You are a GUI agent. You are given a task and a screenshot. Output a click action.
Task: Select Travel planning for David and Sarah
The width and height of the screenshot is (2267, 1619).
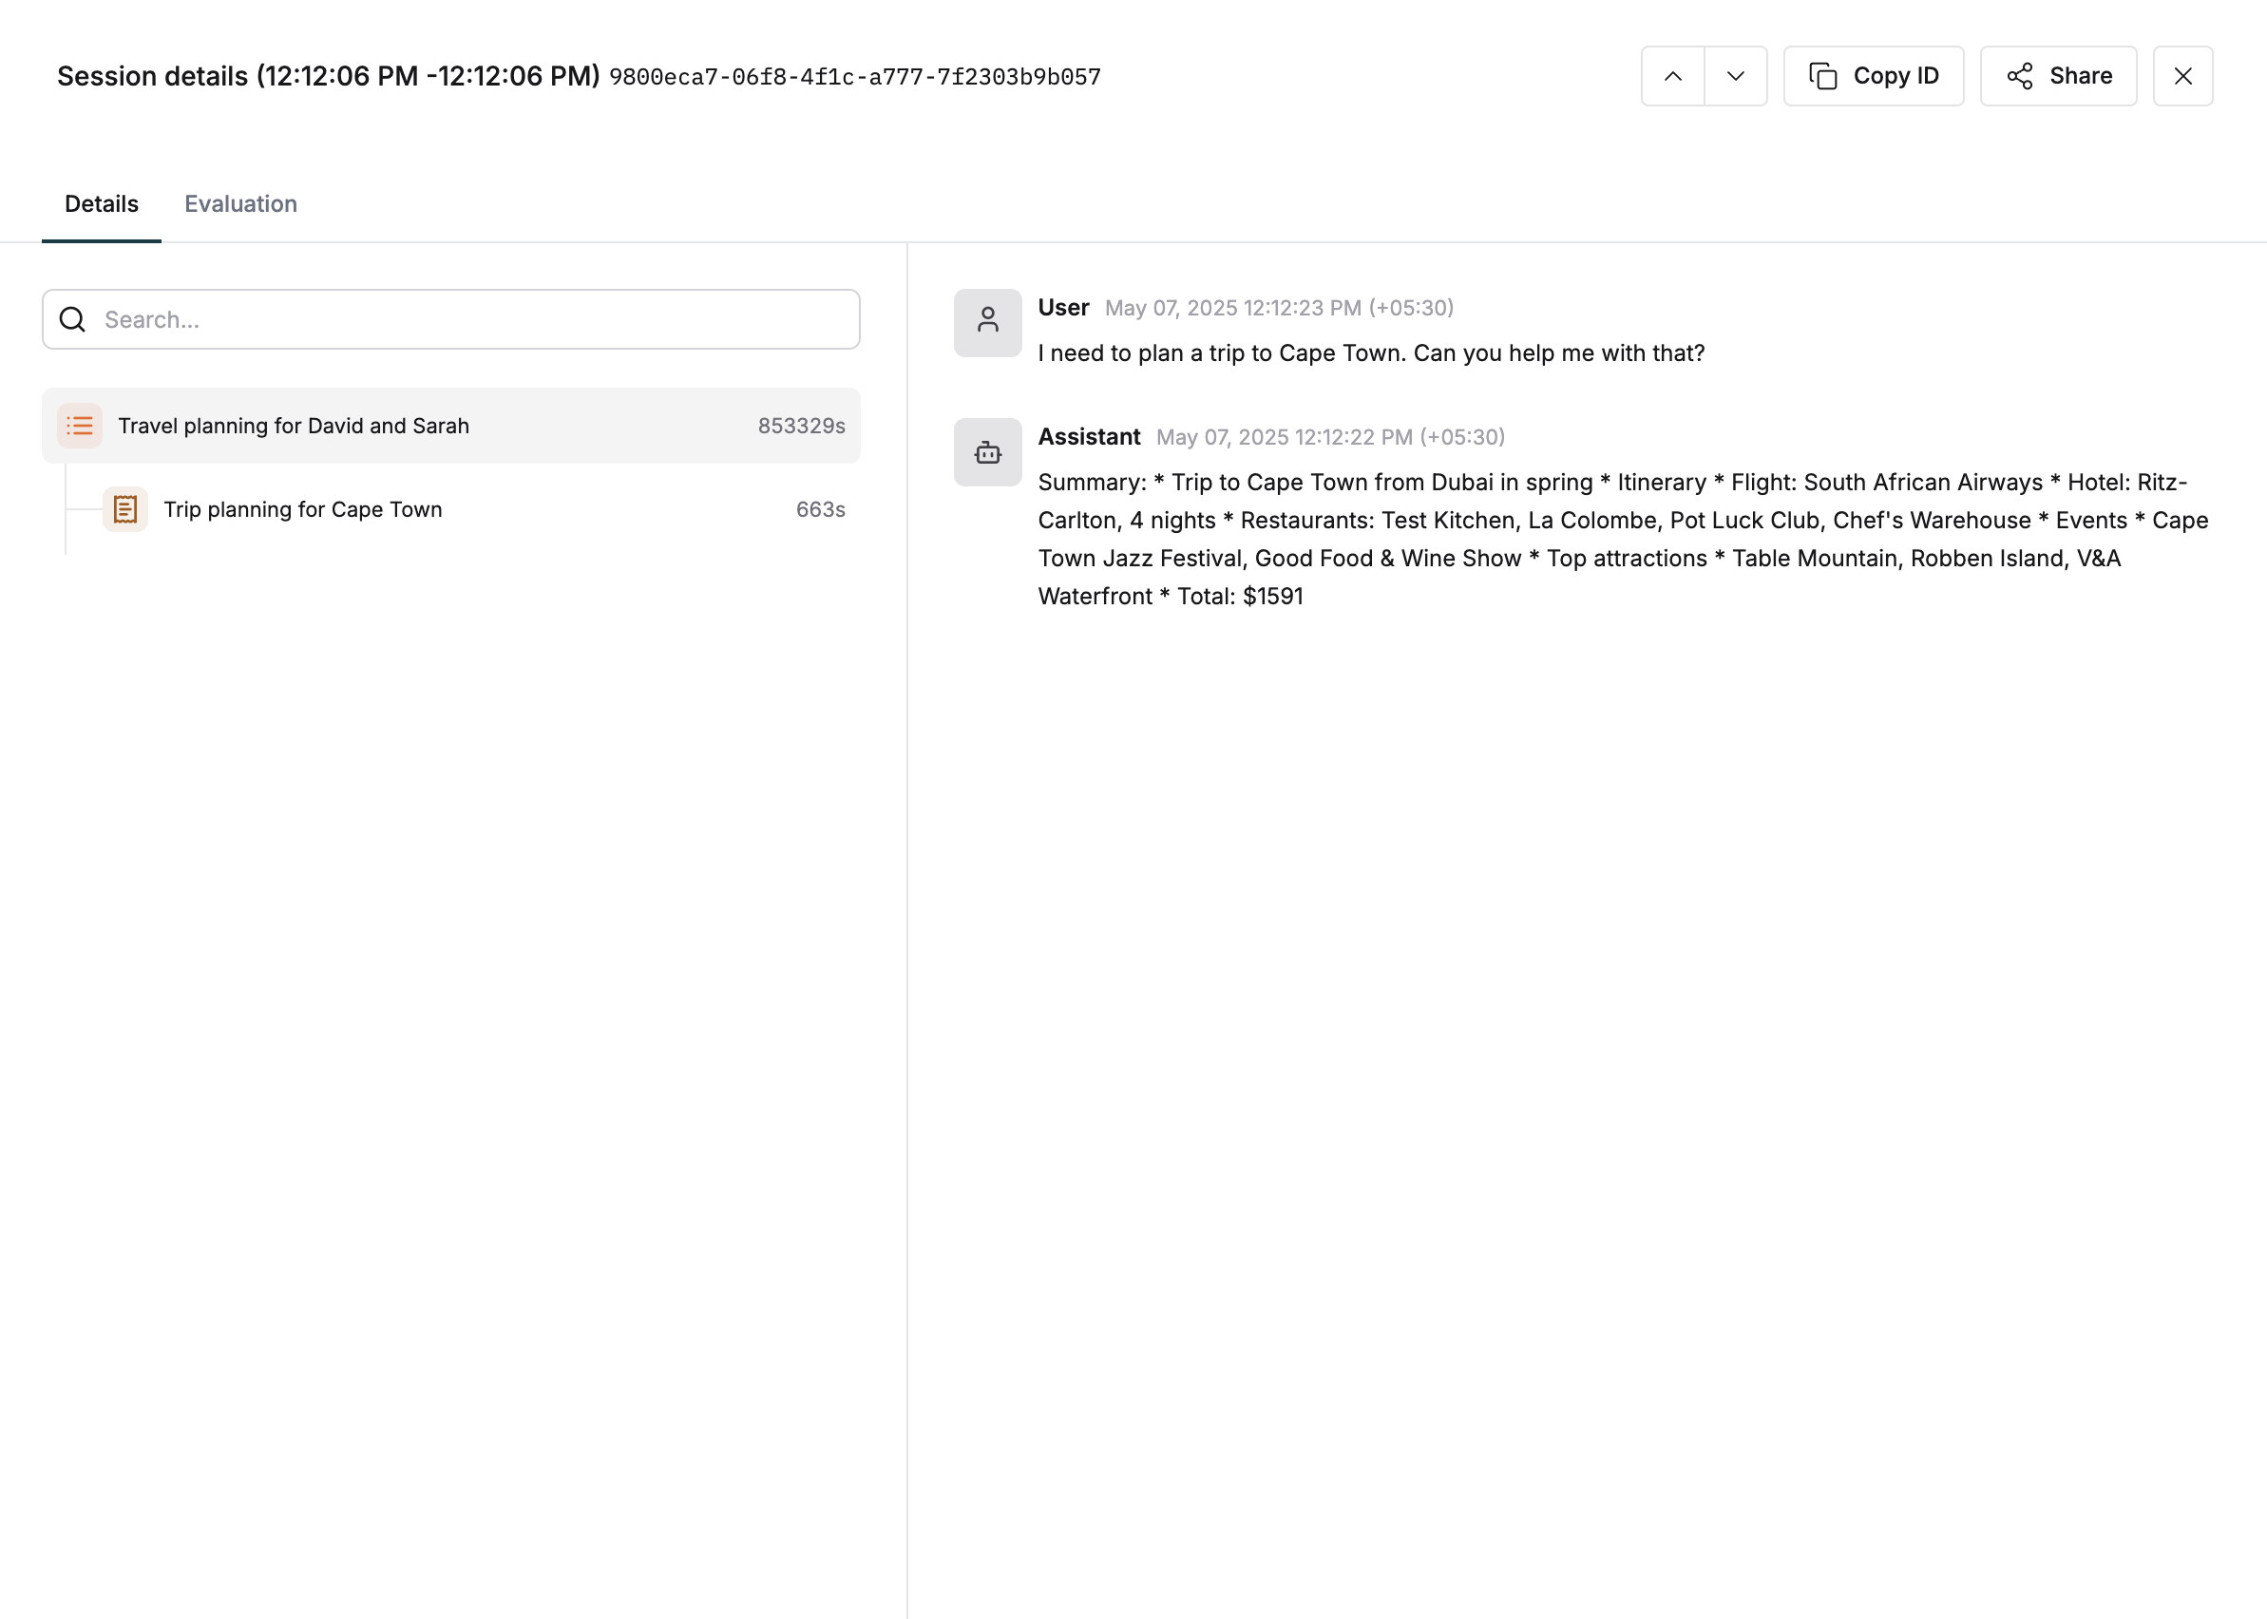point(293,426)
